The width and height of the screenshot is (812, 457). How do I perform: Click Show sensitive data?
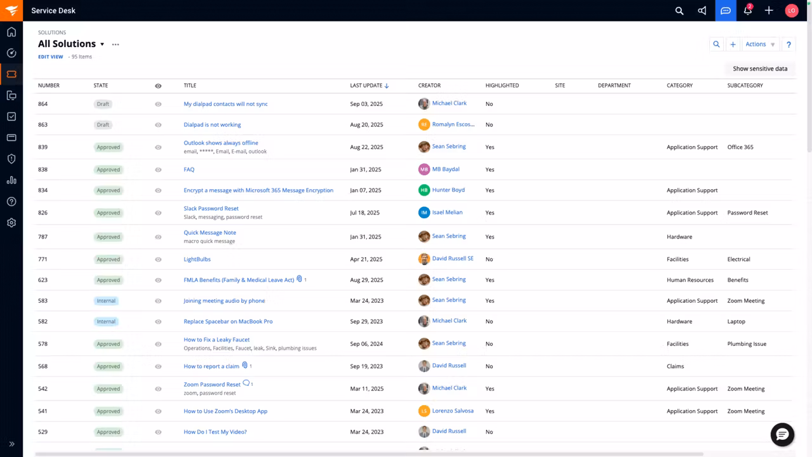pos(760,69)
